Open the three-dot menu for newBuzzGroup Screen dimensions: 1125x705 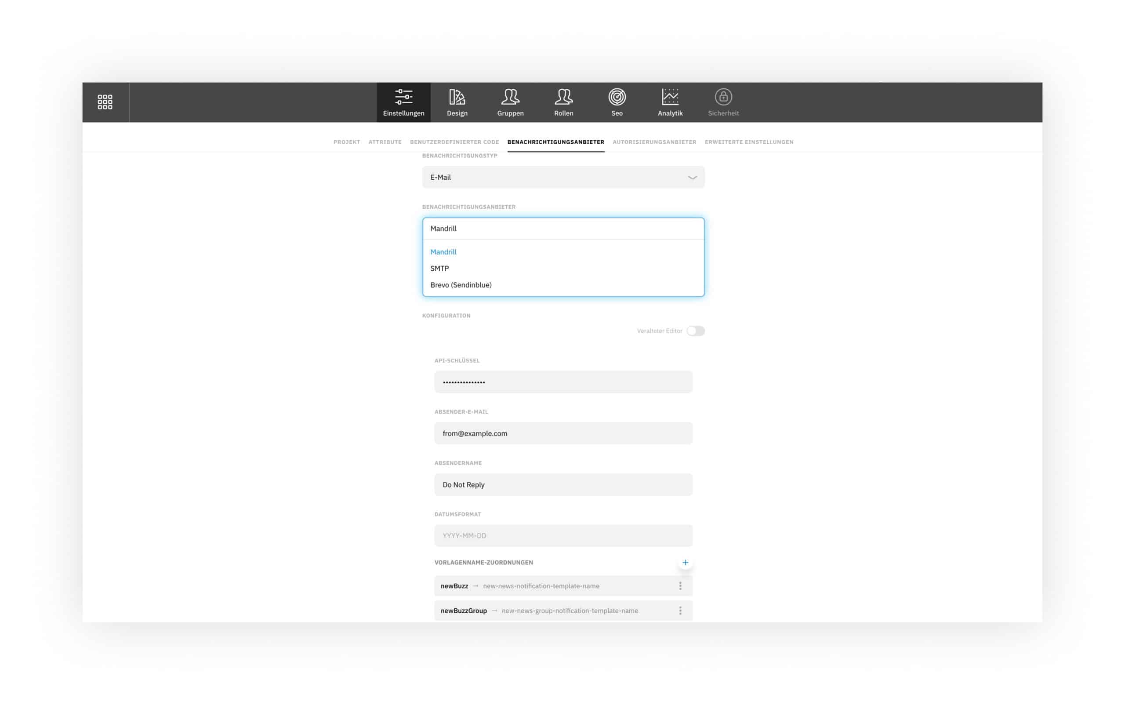[x=680, y=611]
